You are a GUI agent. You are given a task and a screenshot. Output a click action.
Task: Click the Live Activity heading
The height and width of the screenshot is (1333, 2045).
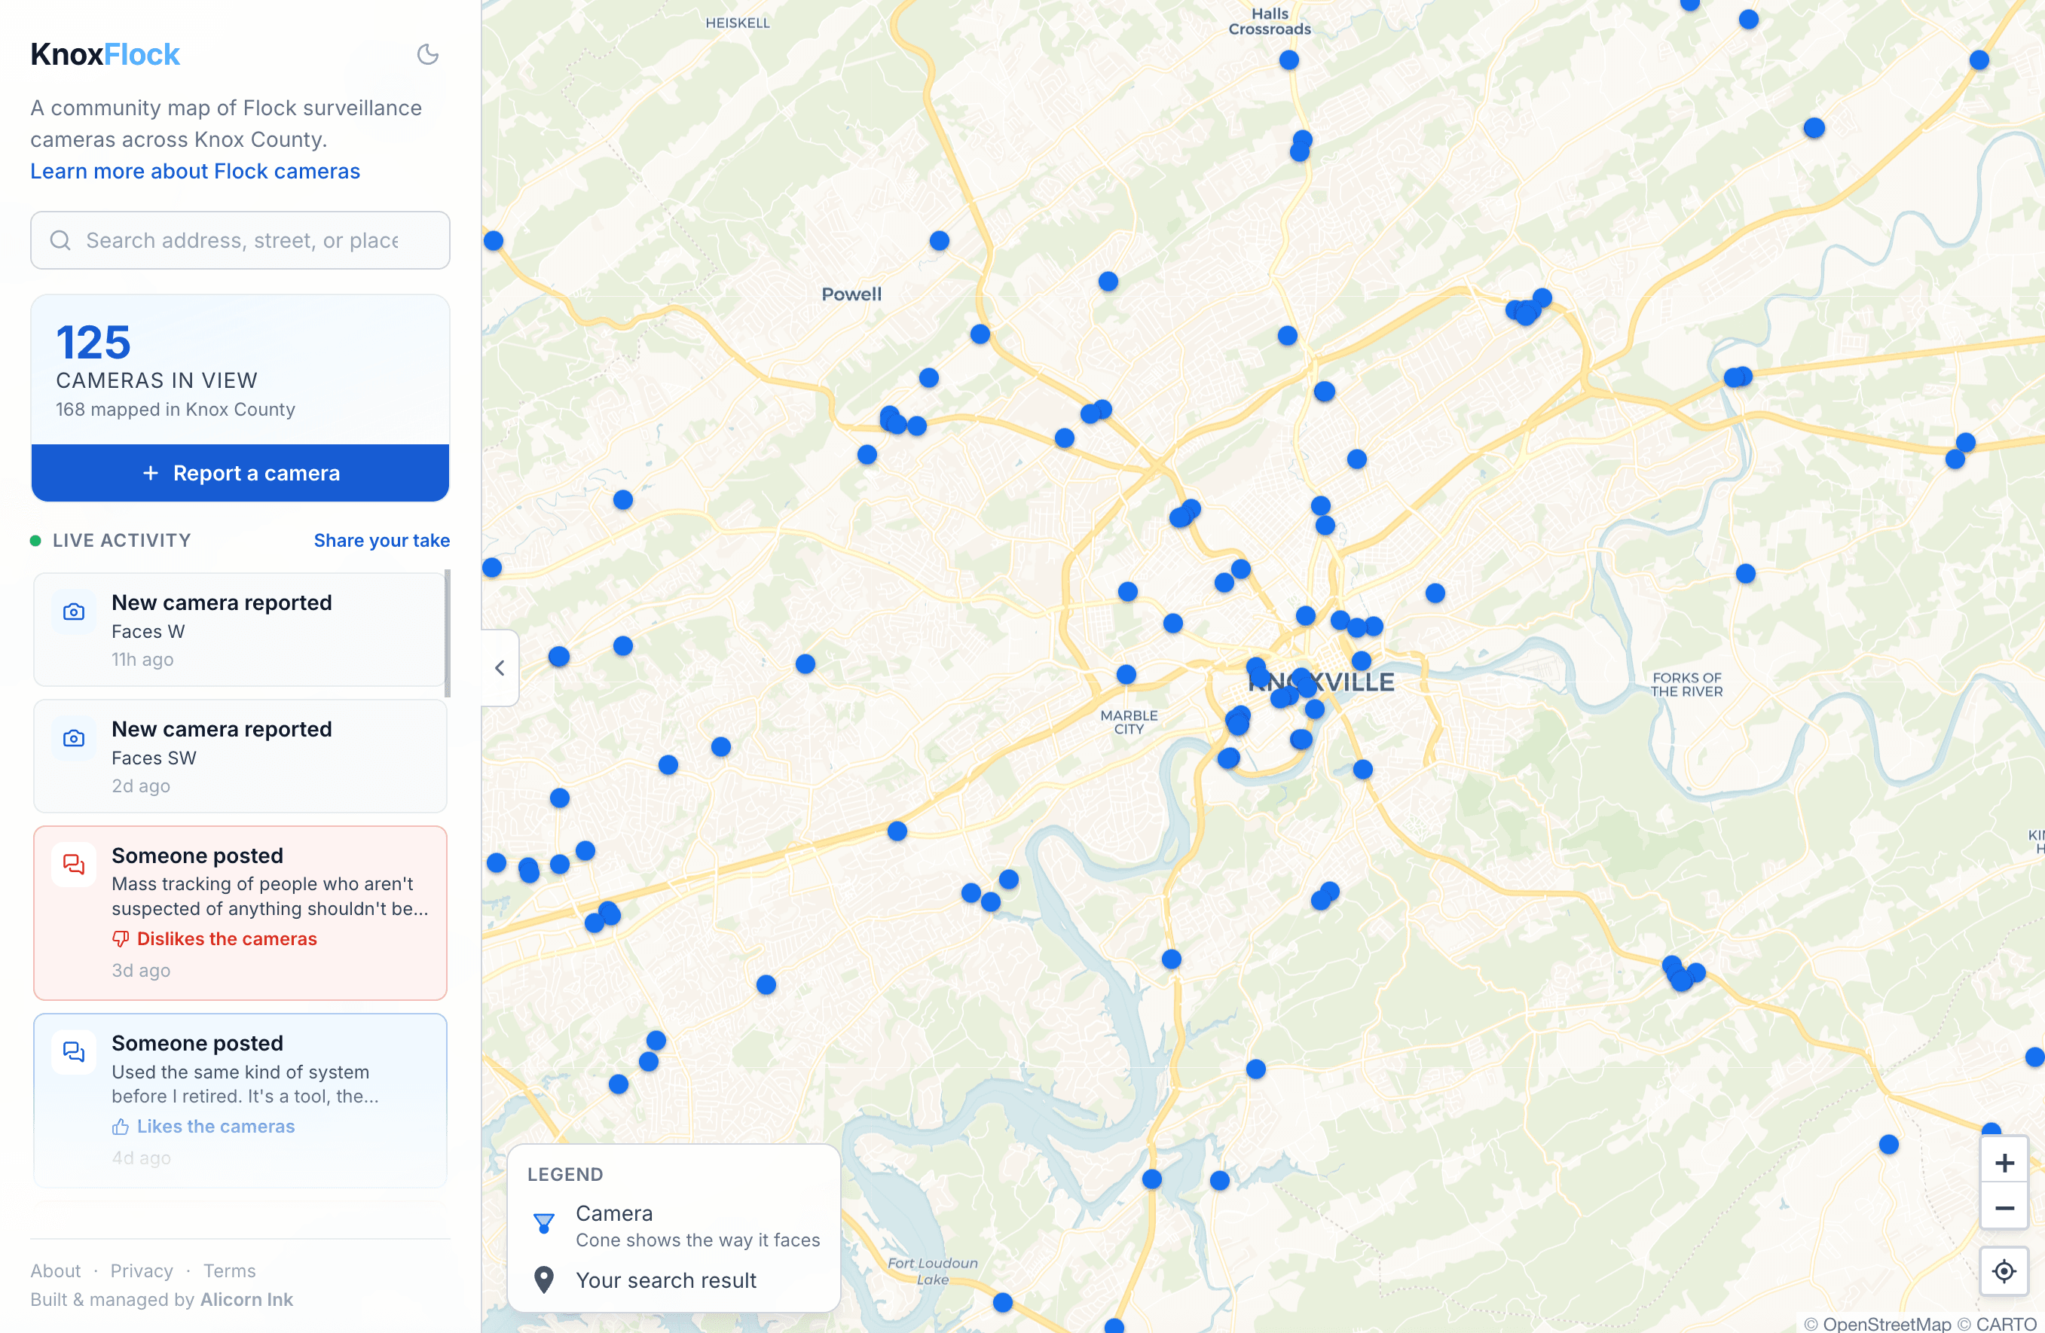[x=122, y=540]
